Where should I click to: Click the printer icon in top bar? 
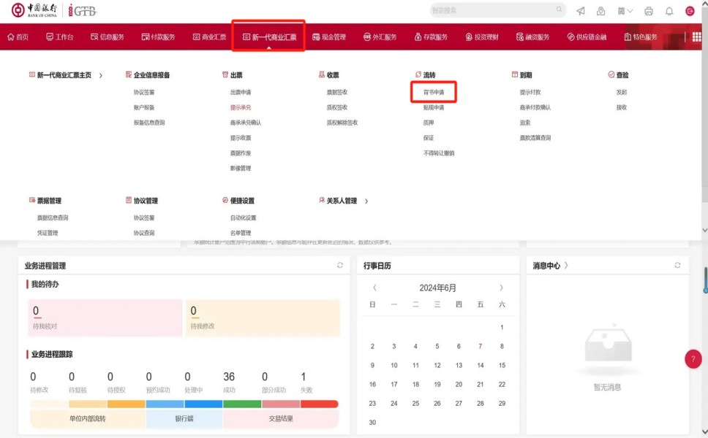coord(648,11)
